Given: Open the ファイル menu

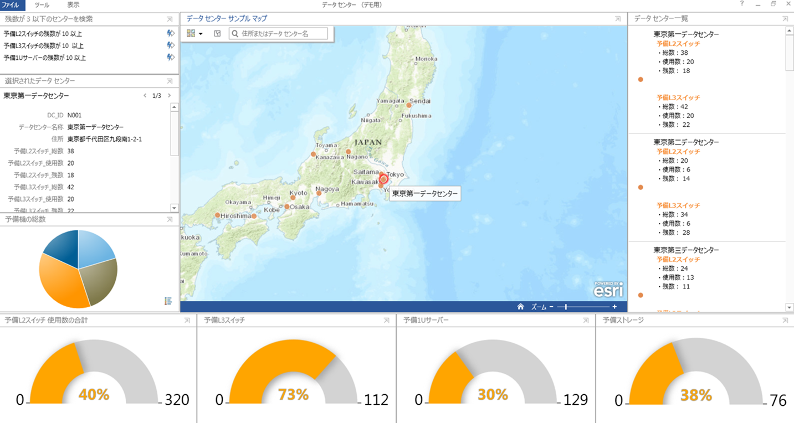Looking at the screenshot, I should [x=12, y=5].
